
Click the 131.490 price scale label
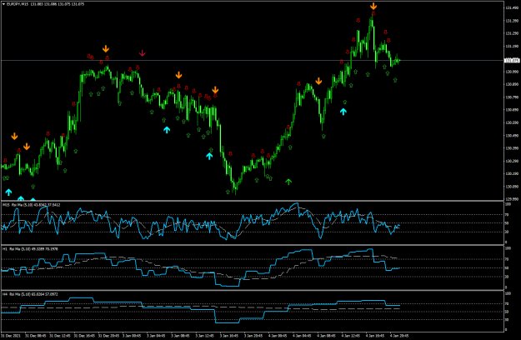point(512,7)
